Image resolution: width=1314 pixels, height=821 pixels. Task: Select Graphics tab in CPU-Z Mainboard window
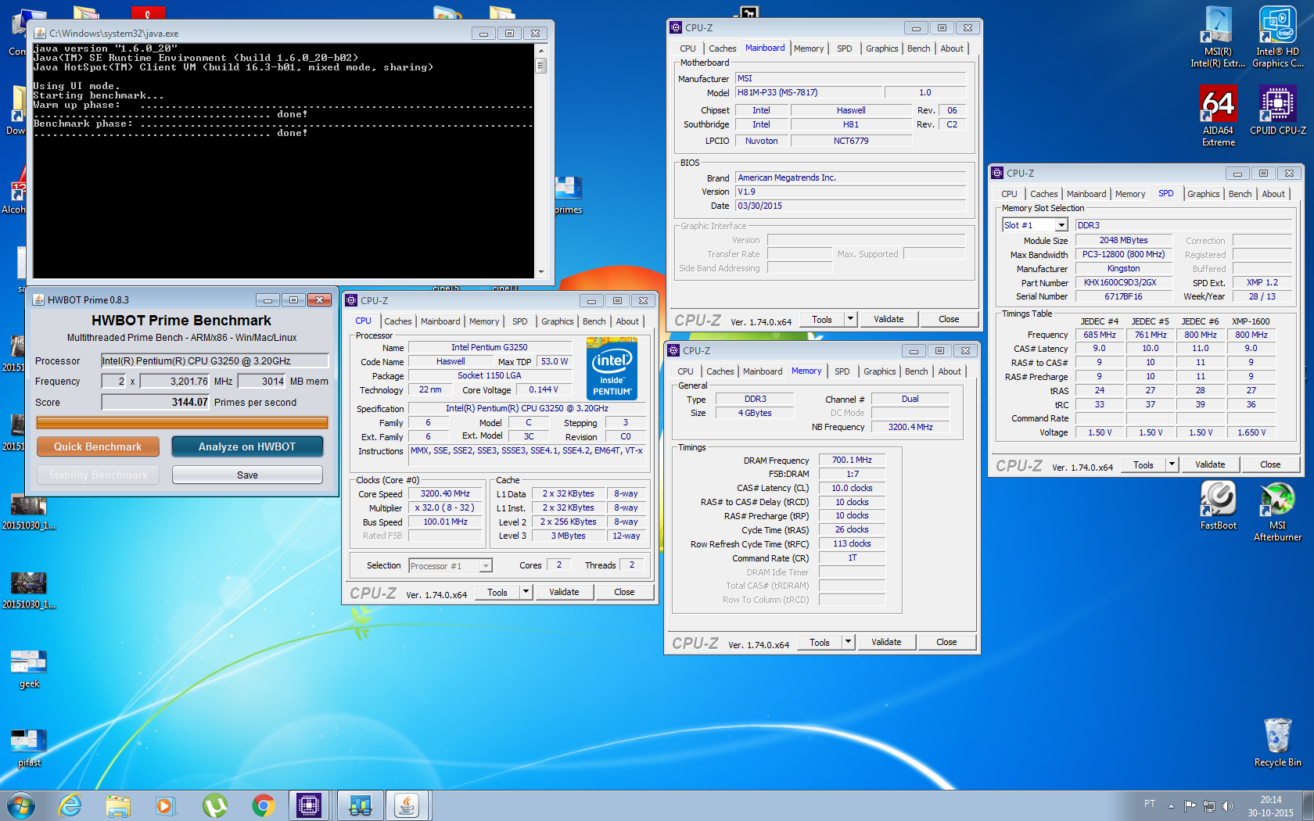882,48
